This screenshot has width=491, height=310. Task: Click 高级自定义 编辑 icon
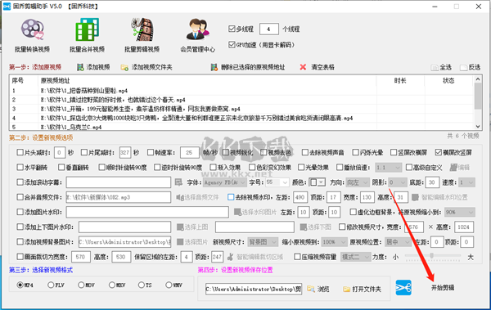(x=453, y=167)
